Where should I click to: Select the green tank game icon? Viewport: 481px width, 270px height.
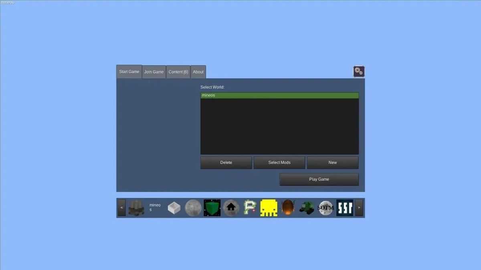click(x=307, y=208)
